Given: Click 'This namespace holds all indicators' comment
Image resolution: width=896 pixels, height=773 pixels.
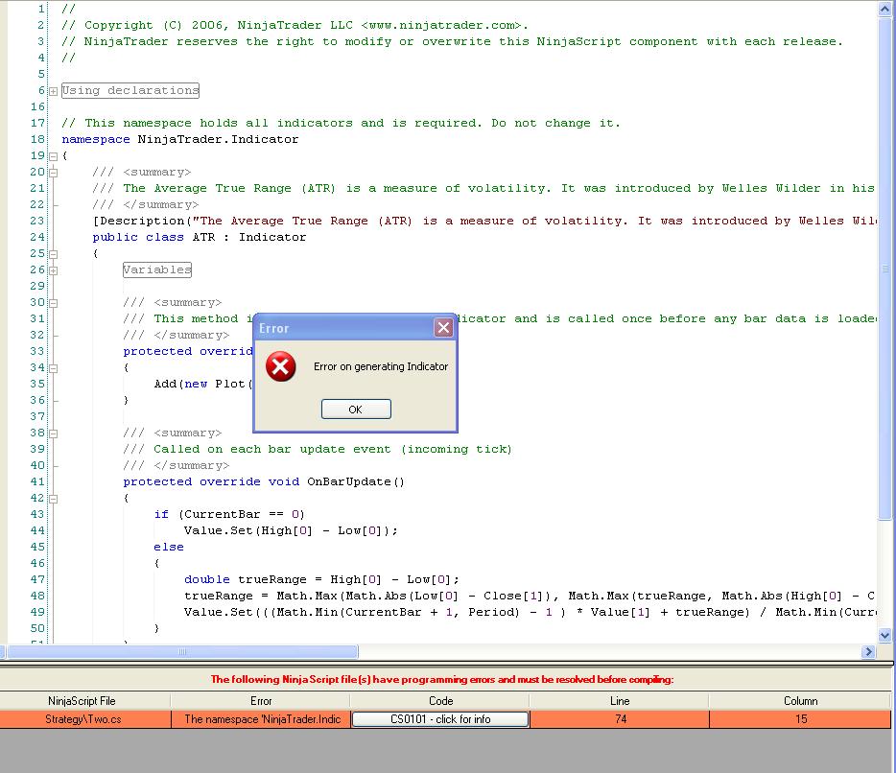Looking at the screenshot, I should point(341,123).
